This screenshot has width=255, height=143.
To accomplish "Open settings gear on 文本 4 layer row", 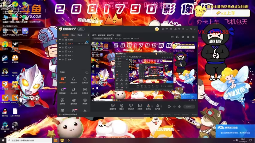I will 79,44.
